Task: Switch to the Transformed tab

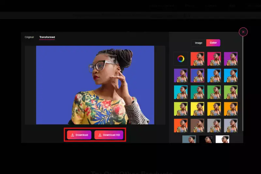Action: point(47,37)
